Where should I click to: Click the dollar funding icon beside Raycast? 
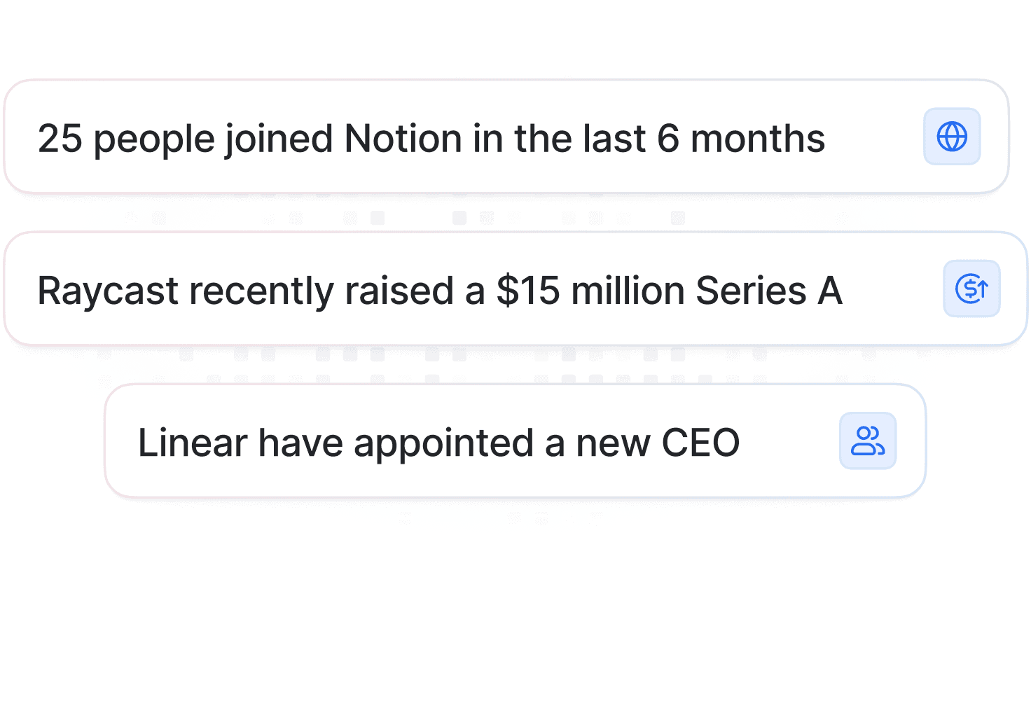971,289
